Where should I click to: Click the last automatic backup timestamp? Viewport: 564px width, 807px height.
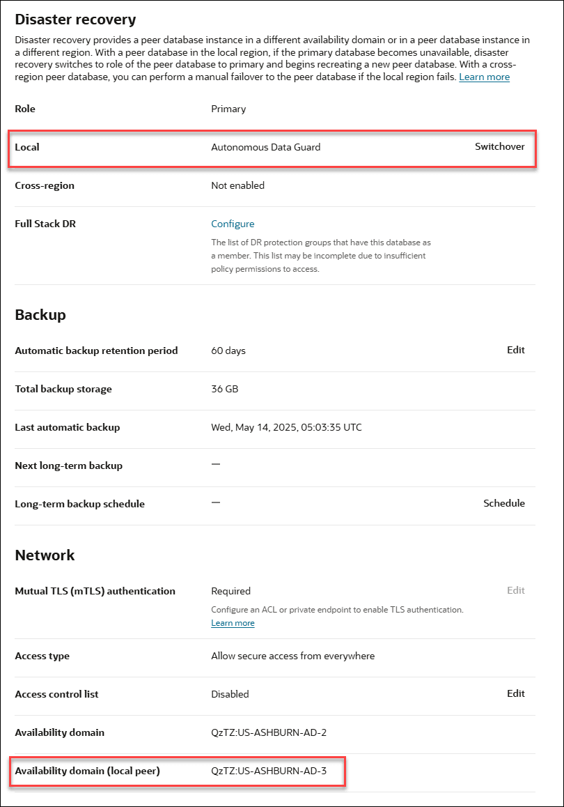point(286,426)
